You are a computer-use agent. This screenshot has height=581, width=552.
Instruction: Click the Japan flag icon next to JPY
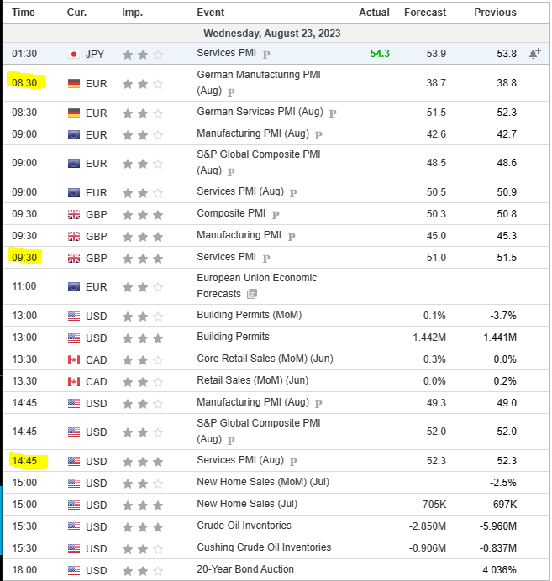coord(73,54)
